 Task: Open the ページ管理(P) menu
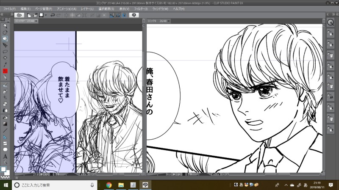(44, 9)
